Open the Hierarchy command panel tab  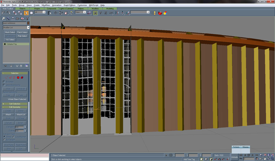point(13,19)
